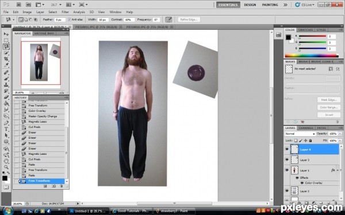Hide Layer 3 using eye icon

[287, 159]
